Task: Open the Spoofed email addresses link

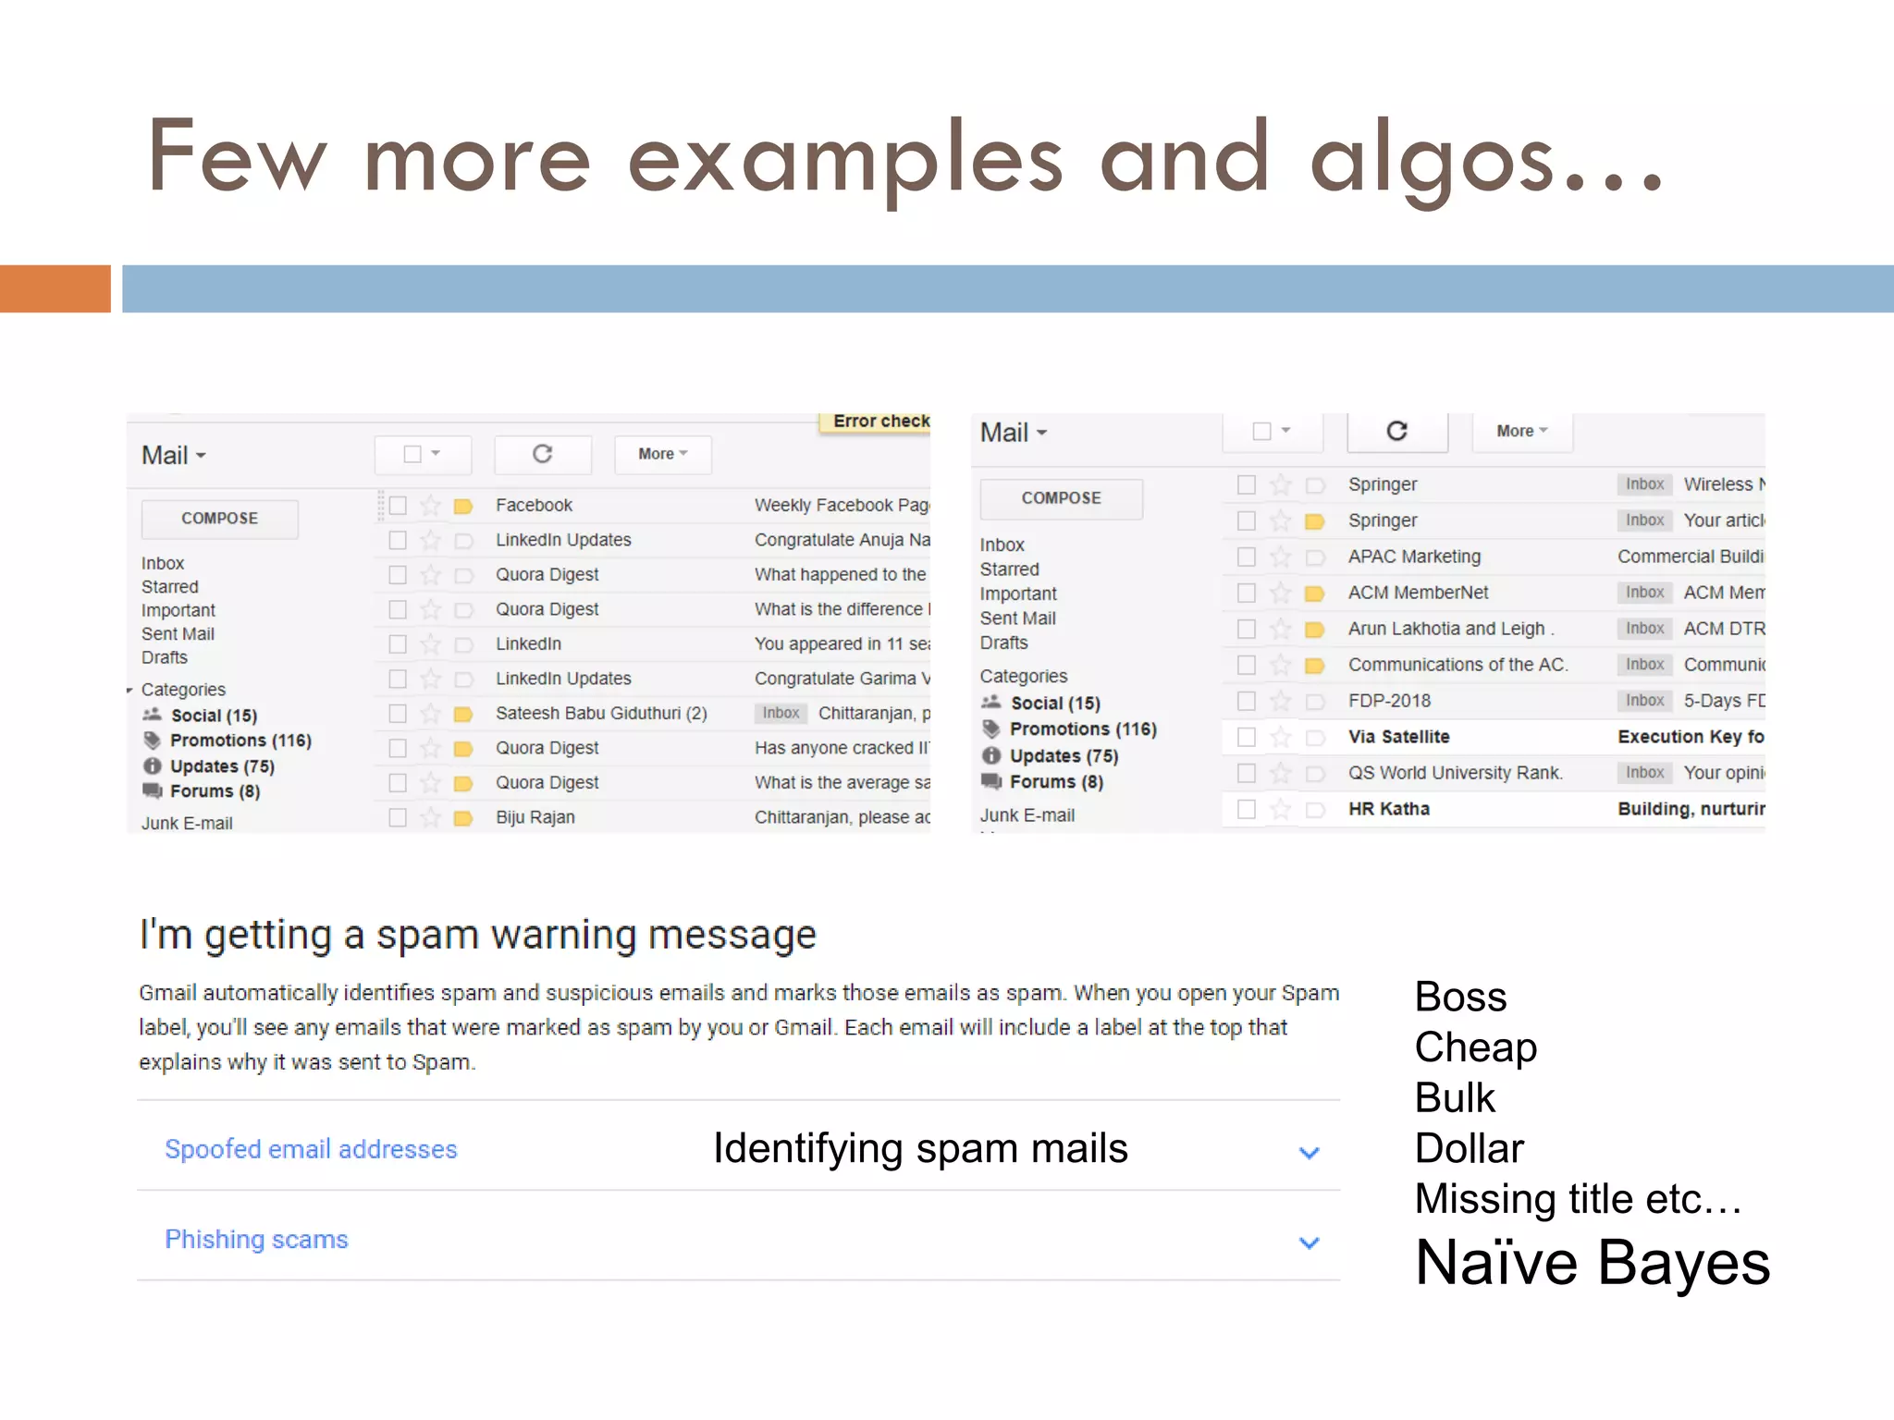Action: [311, 1149]
